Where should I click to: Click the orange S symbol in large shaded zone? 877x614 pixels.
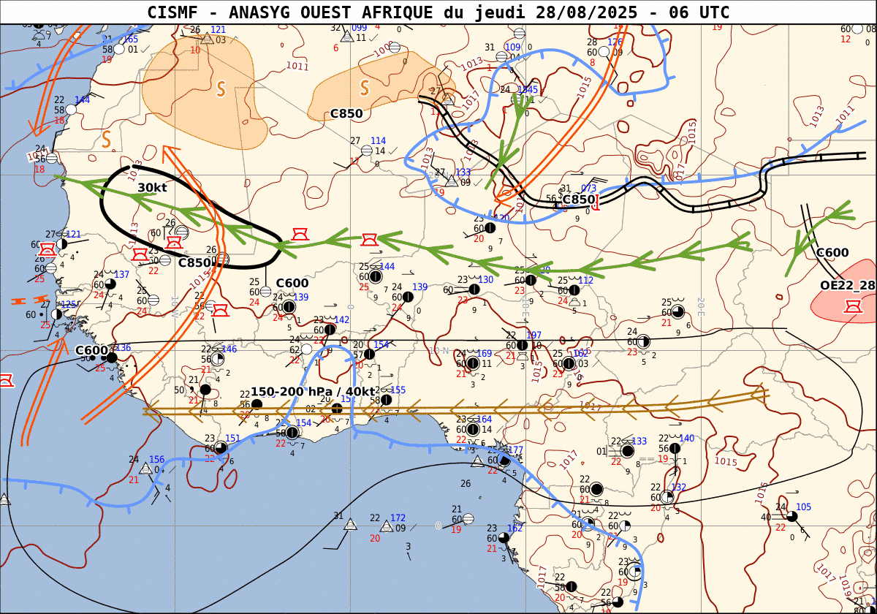[x=220, y=89]
